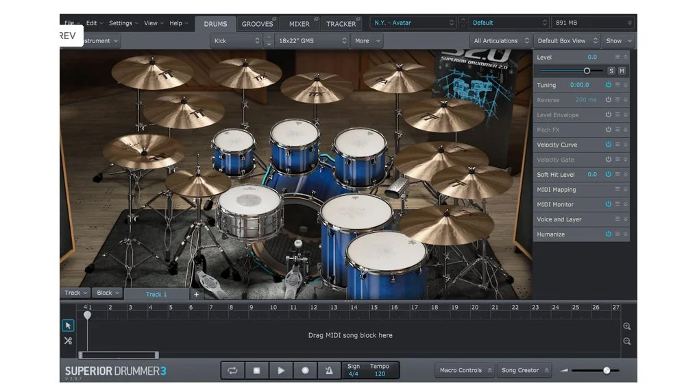Zoom in on the track timeline
This screenshot has height=392, width=697.
pos(627,326)
